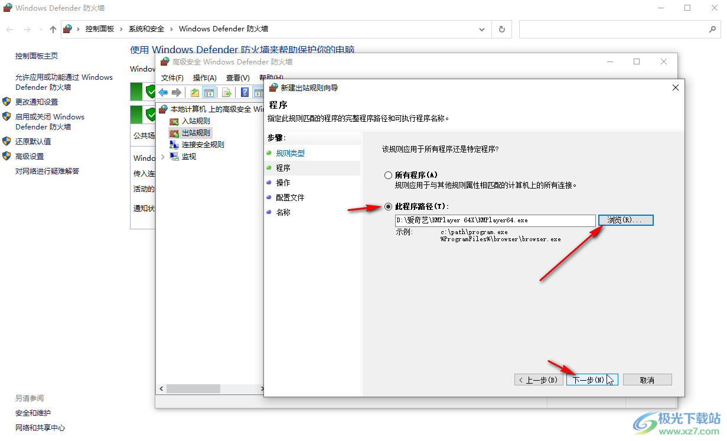
Task: Click 启用或关闭 Windows Defender 防火墙 link
Action: tap(50, 122)
